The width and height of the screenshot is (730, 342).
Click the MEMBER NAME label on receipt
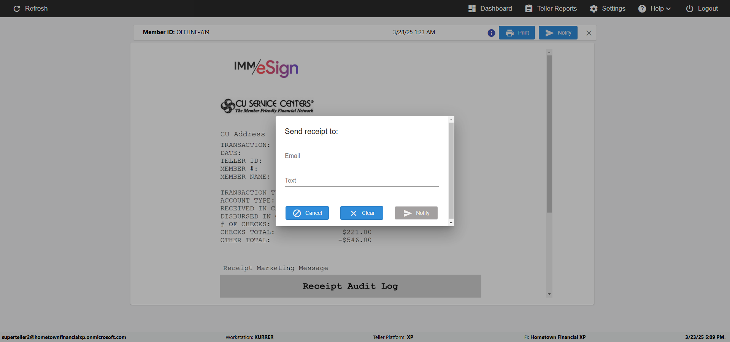[x=245, y=177]
